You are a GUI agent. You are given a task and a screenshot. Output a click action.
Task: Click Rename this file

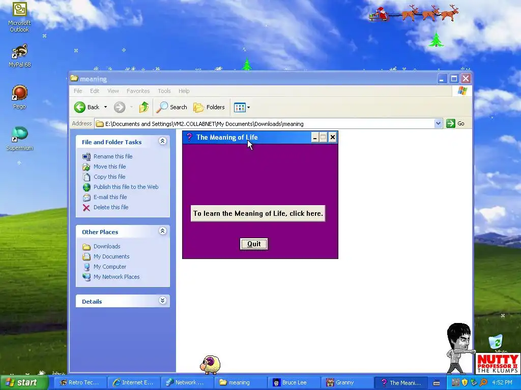click(113, 156)
